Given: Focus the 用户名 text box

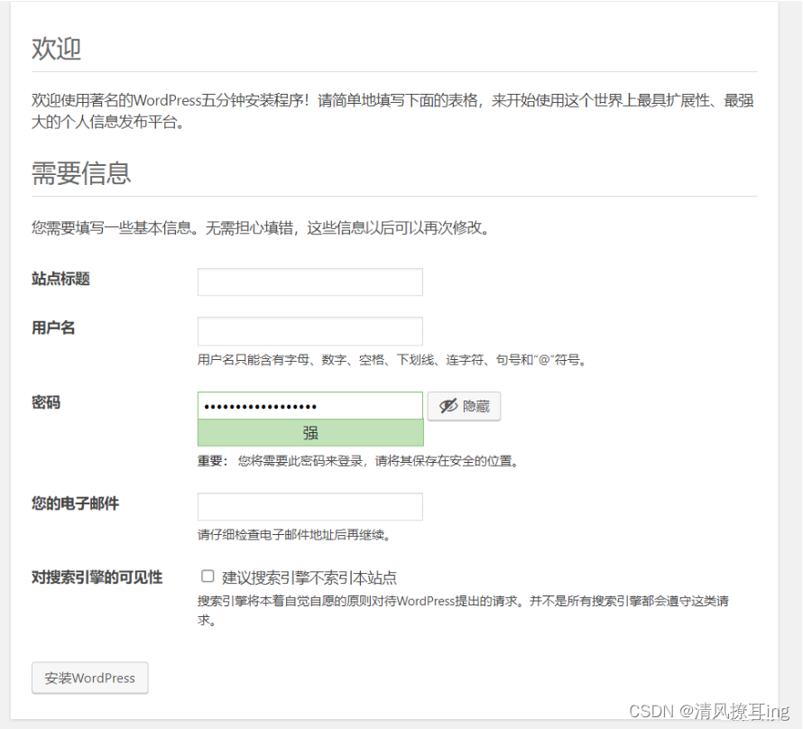Looking at the screenshot, I should [x=309, y=331].
